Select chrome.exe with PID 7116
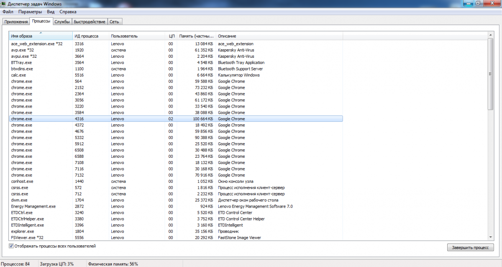The image size is (502, 267). point(176,169)
